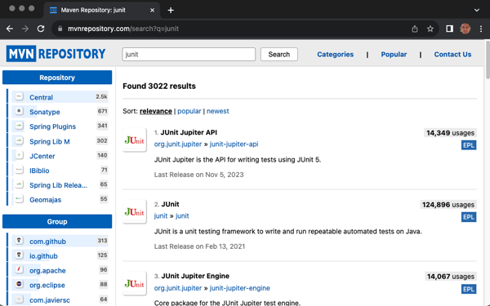Click the Spring Plugins repository icon
The image size is (490, 306).
click(x=20, y=126)
